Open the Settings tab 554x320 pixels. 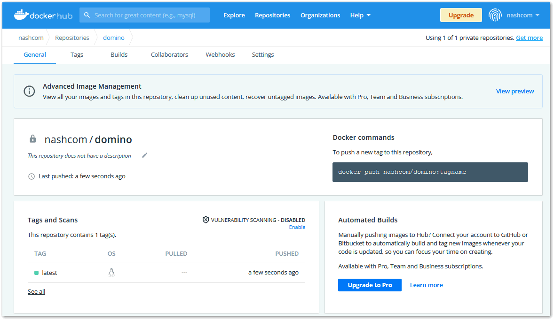[x=262, y=54]
